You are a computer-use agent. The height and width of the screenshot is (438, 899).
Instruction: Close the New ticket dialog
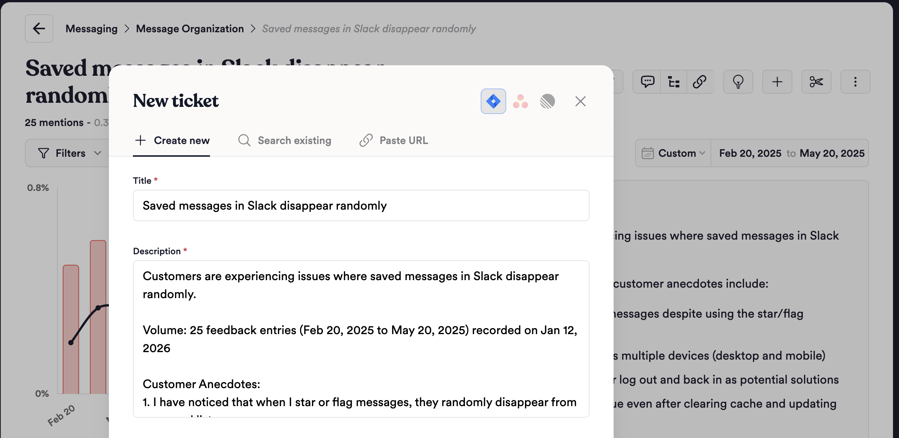580,101
